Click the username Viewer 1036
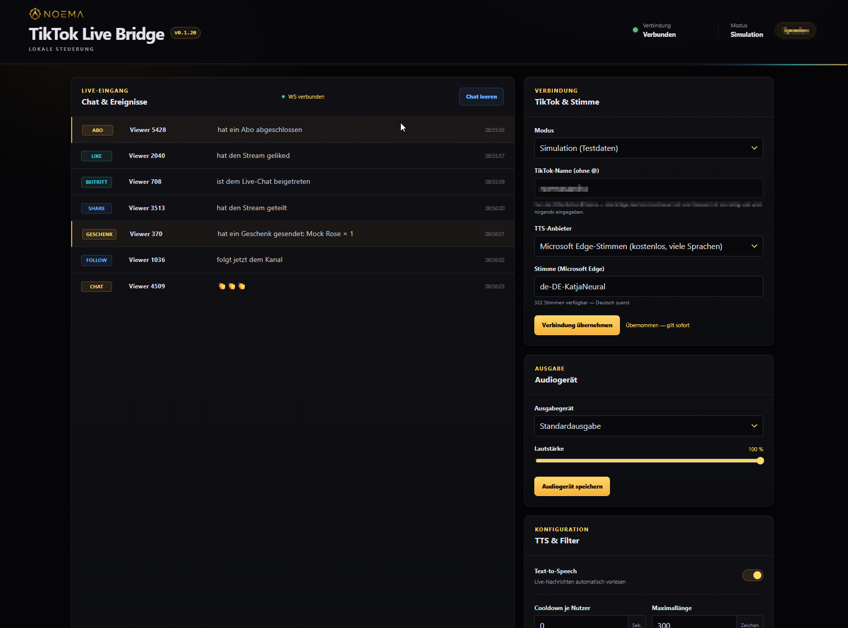The height and width of the screenshot is (628, 848). (147, 260)
